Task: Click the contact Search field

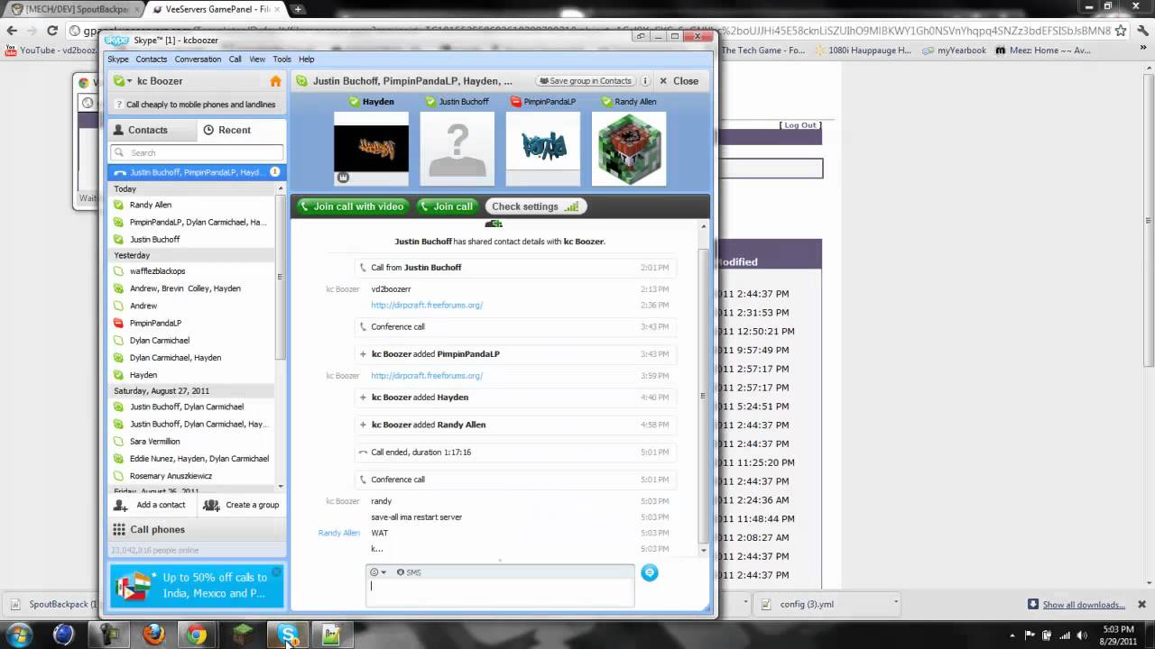Action: pyautogui.click(x=197, y=152)
